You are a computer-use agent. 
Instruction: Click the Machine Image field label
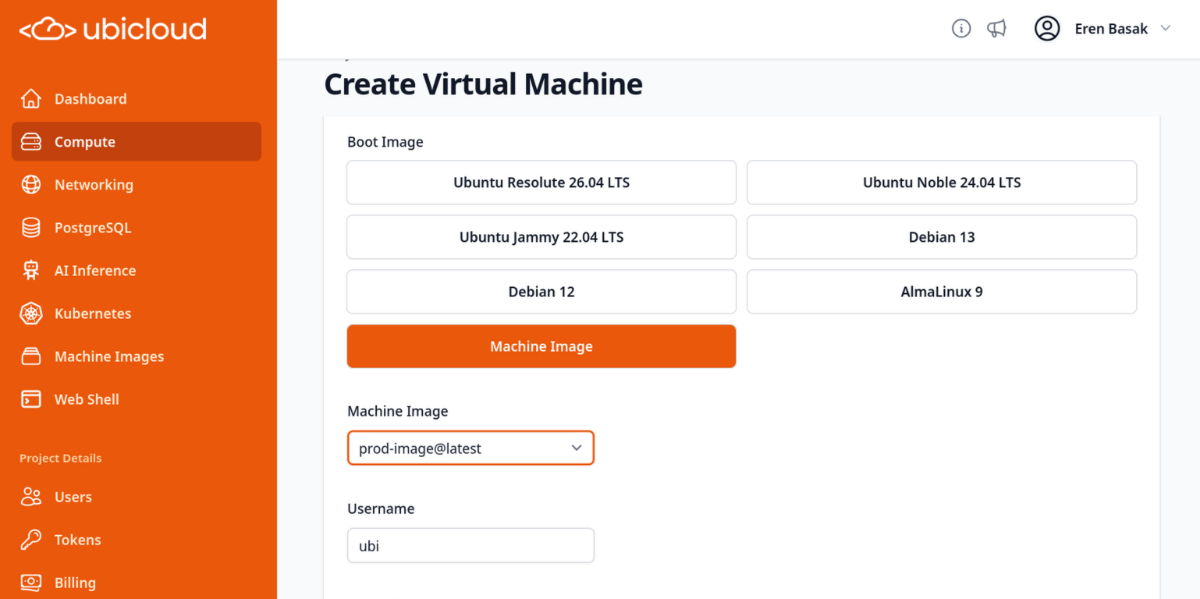398,411
